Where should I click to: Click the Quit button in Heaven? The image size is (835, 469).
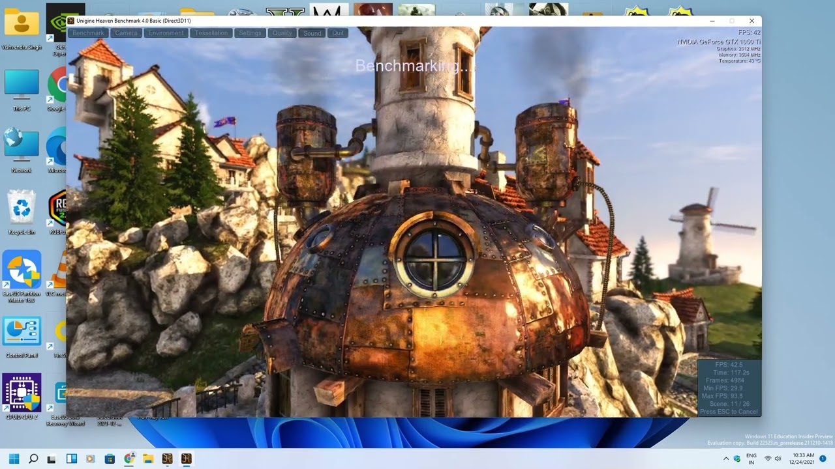point(338,33)
